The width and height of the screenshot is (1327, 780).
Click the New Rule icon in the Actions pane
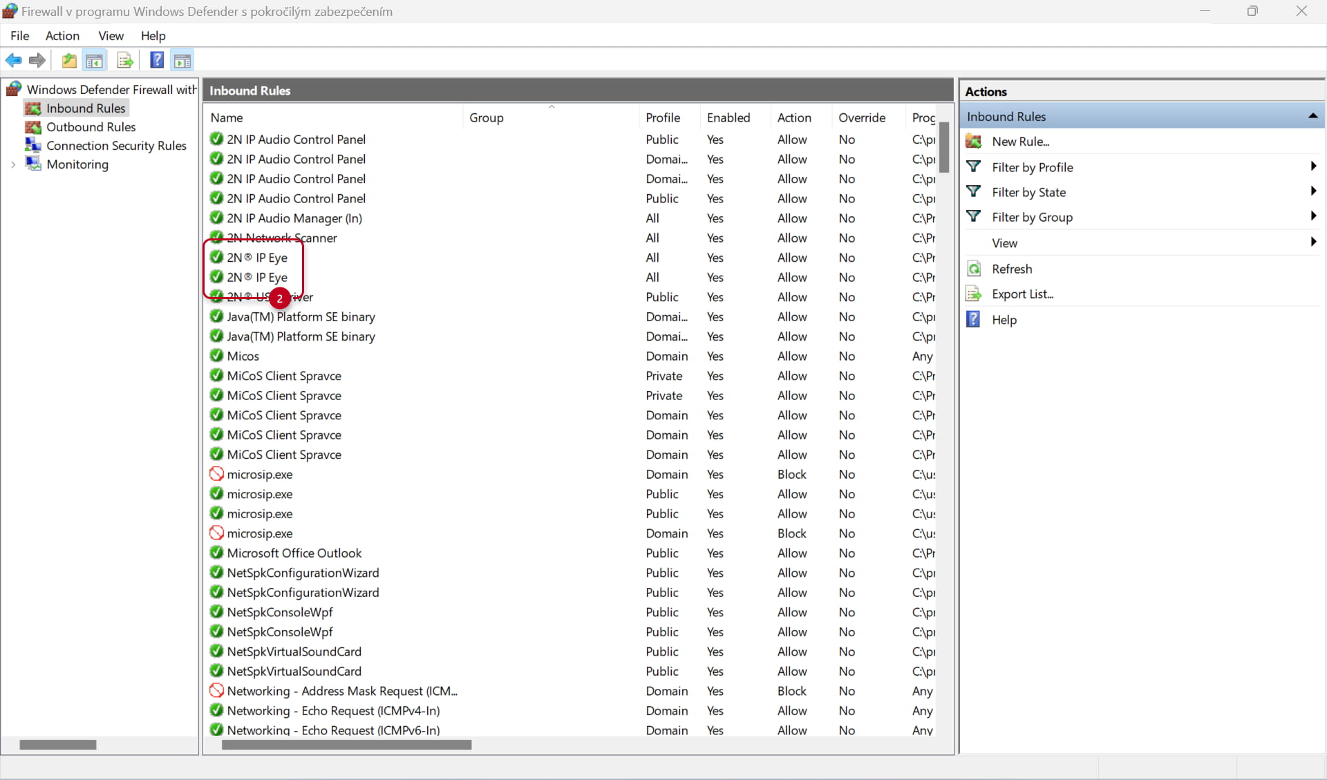click(974, 142)
